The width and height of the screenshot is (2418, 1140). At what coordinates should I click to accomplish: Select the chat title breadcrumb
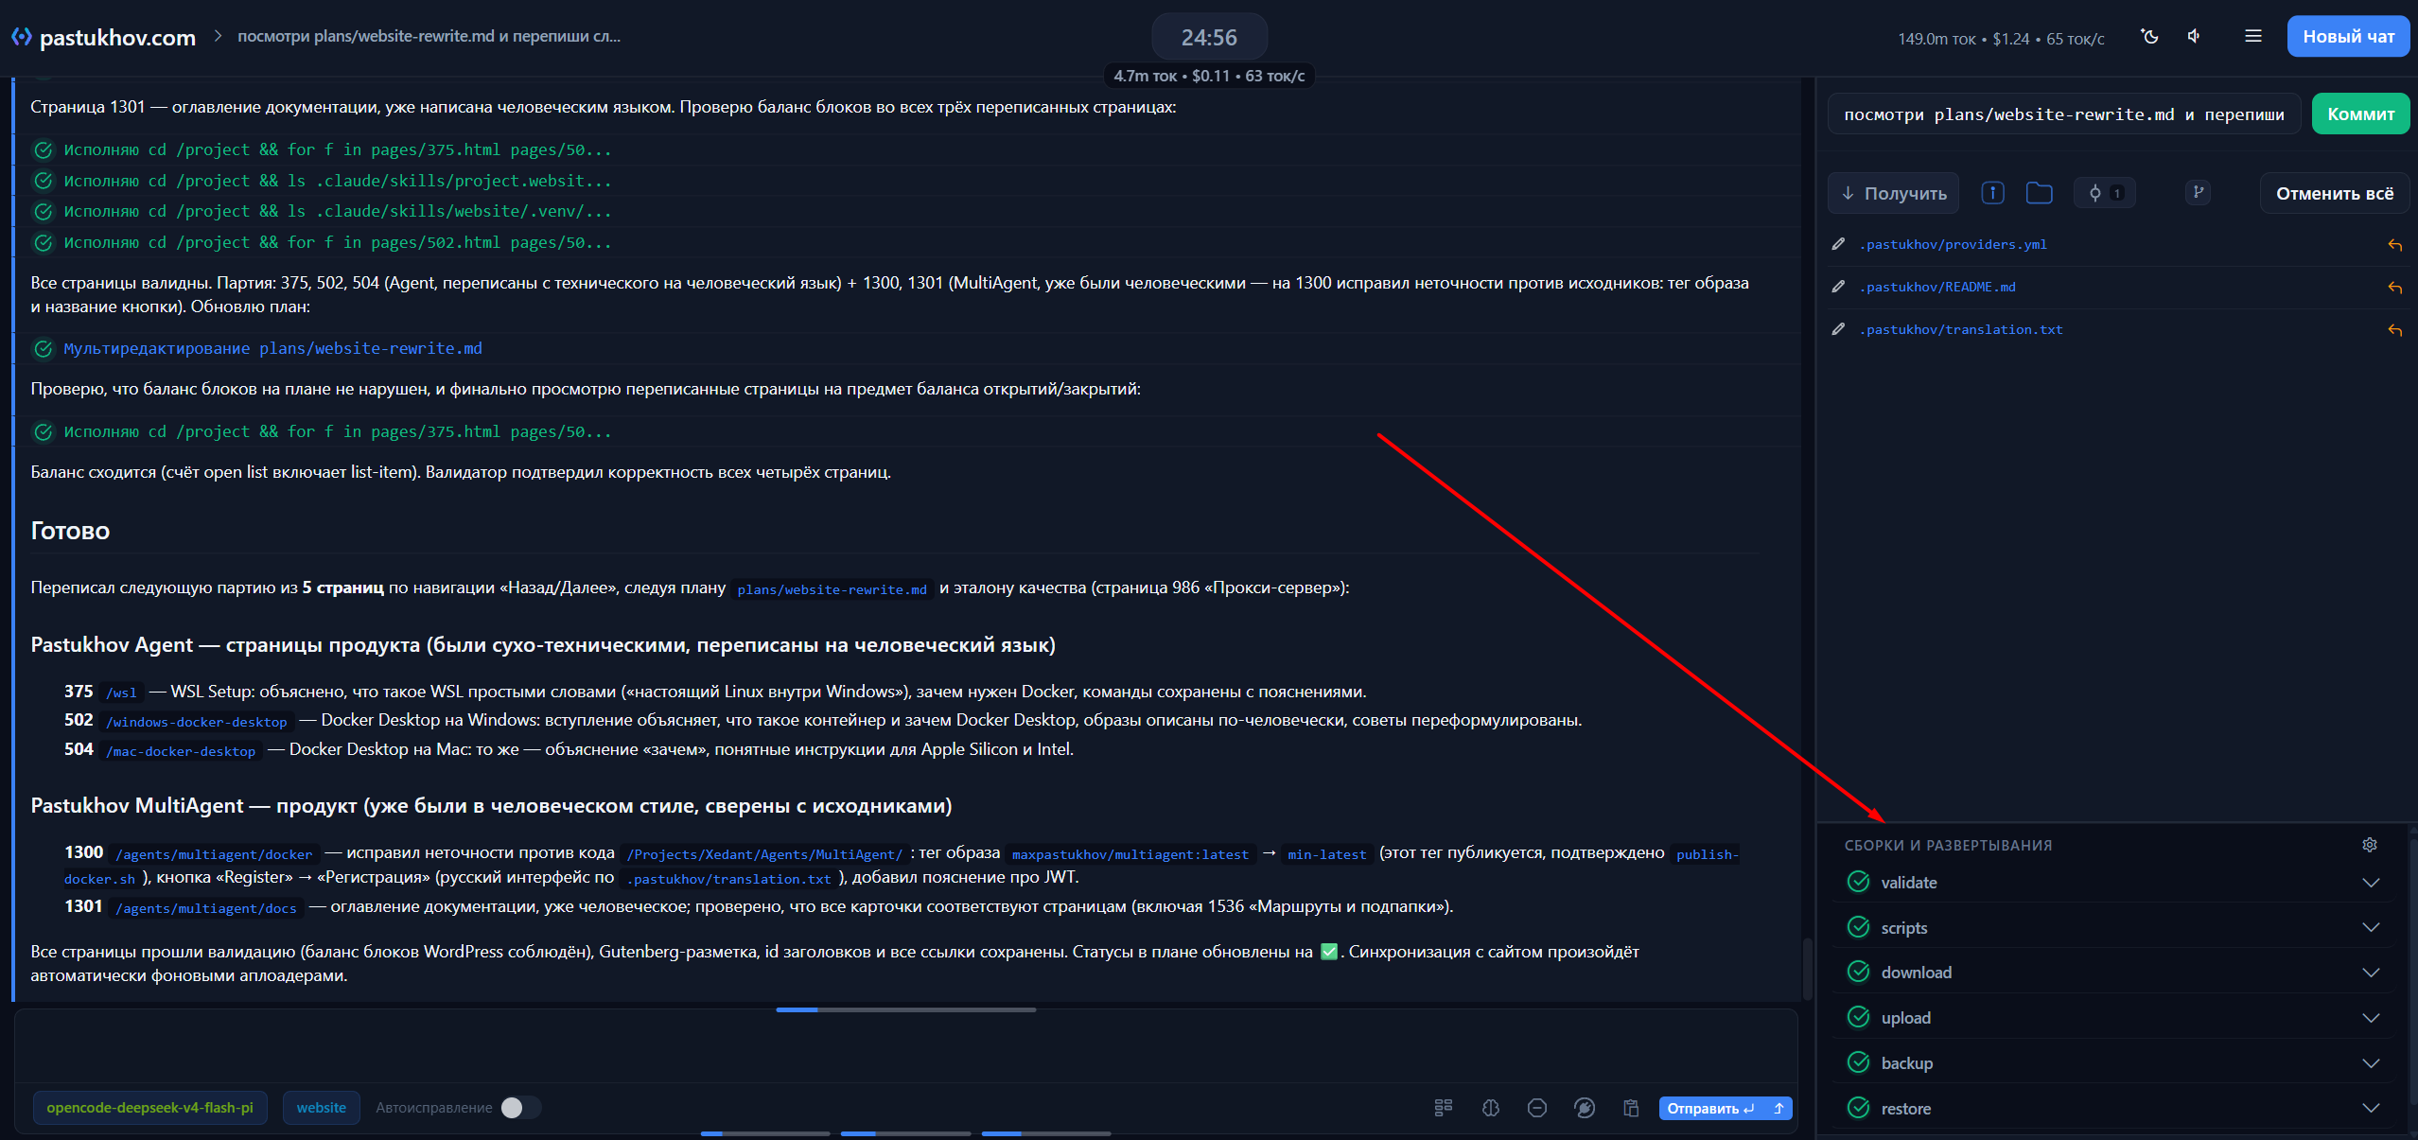click(429, 36)
